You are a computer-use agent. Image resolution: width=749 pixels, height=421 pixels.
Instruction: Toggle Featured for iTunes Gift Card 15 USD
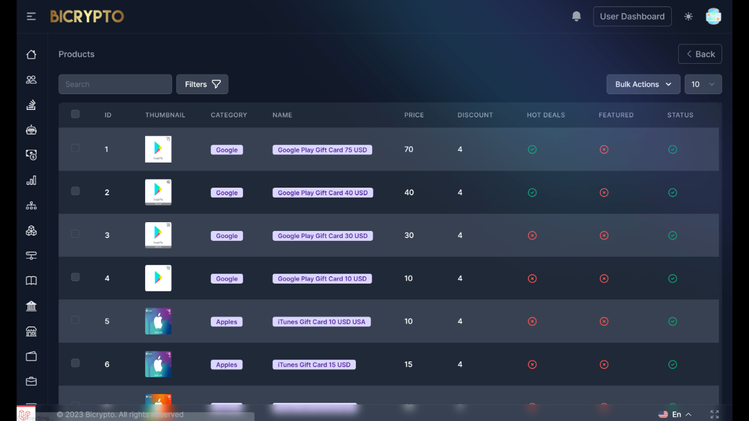point(604,364)
